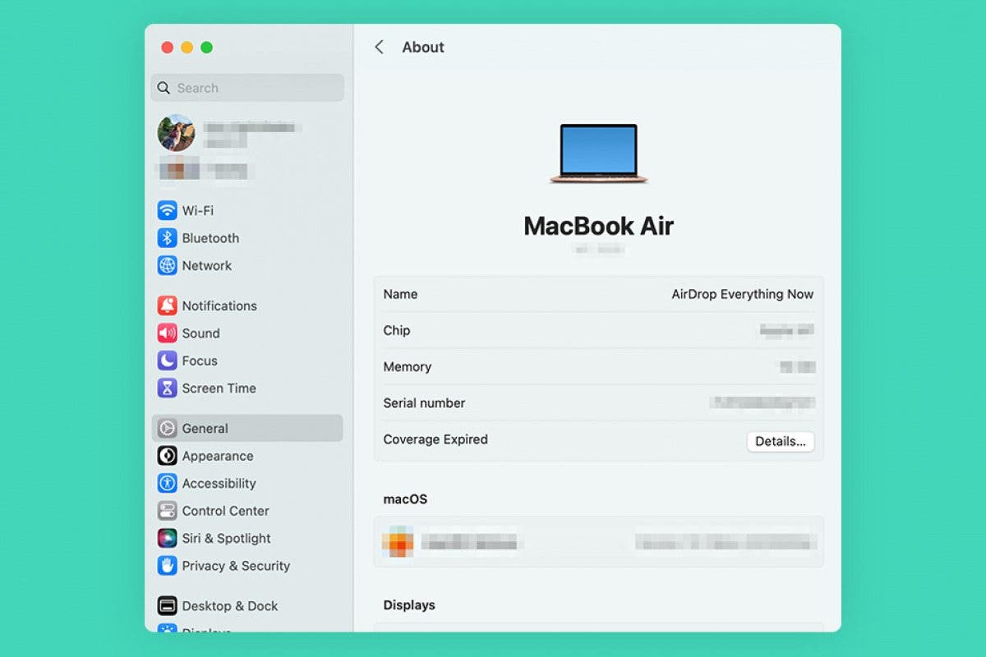Click the Screen Time hourglass icon

pyautogui.click(x=168, y=388)
